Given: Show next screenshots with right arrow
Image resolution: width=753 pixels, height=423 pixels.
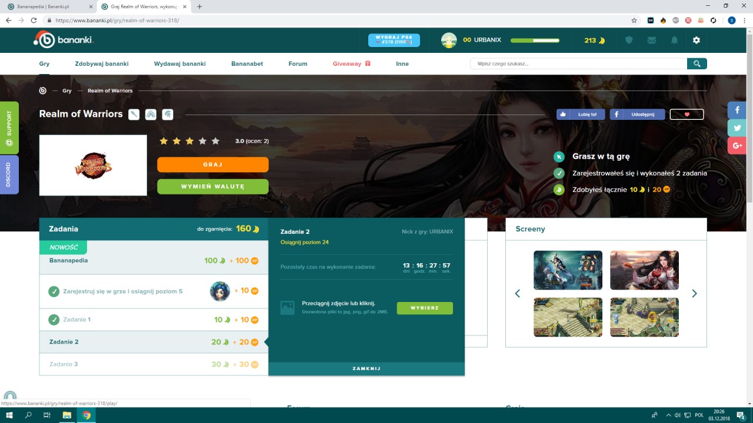Looking at the screenshot, I should pyautogui.click(x=694, y=293).
